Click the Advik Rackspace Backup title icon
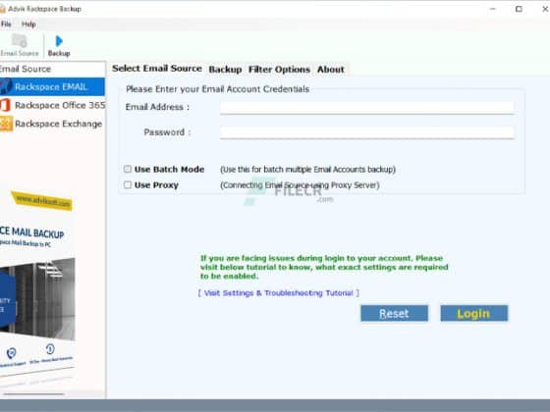The width and height of the screenshot is (550, 412). [2, 9]
